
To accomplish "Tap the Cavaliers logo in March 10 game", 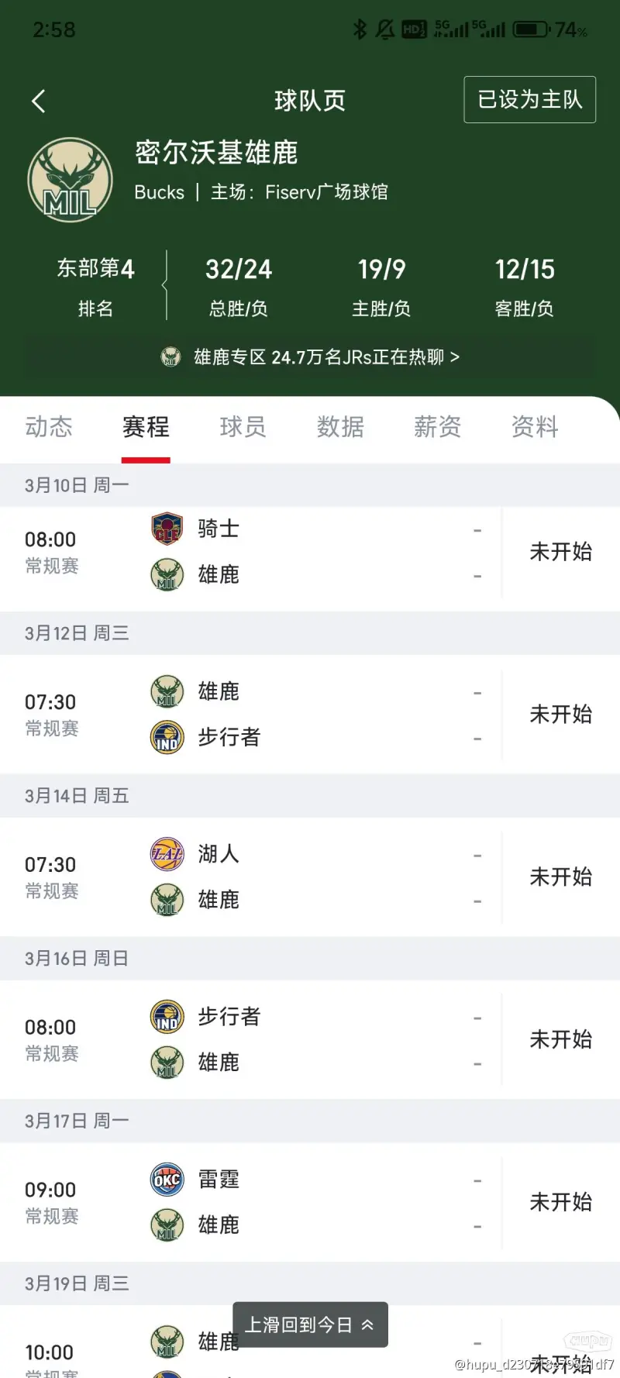I will tap(167, 529).
